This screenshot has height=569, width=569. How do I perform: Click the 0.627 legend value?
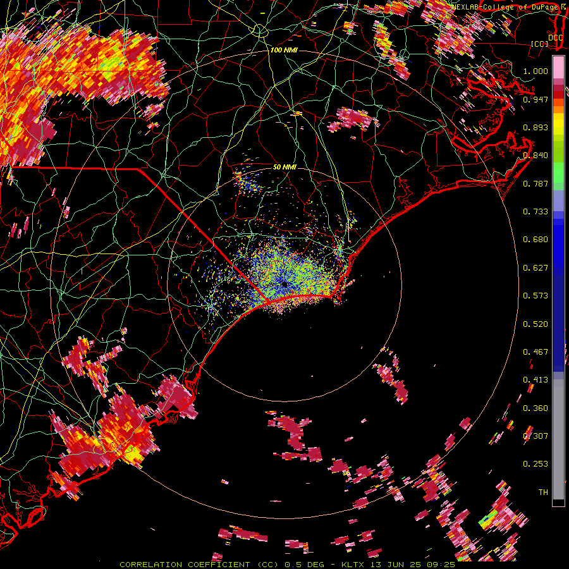tap(535, 268)
